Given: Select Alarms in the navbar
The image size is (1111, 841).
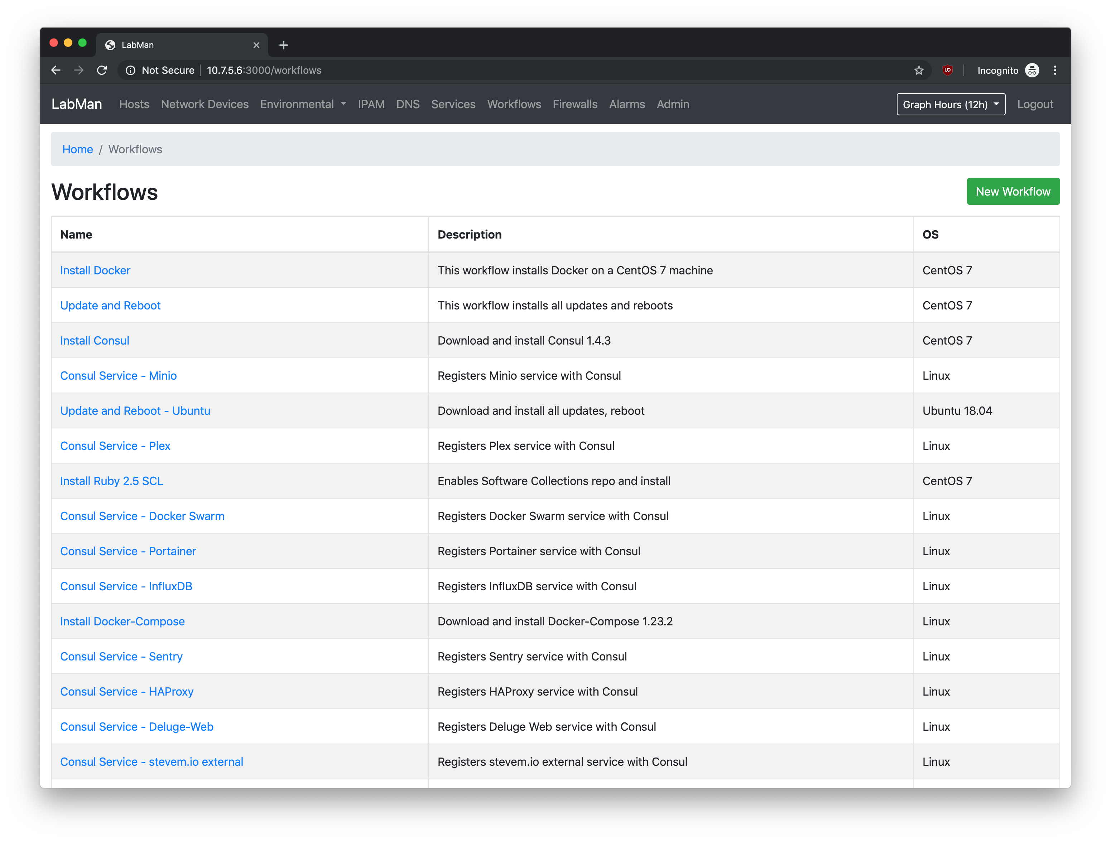Looking at the screenshot, I should point(626,104).
